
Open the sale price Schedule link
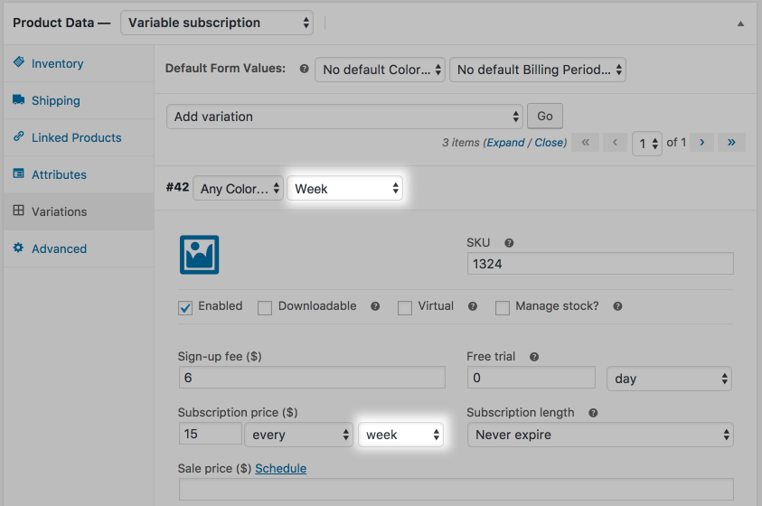click(280, 469)
